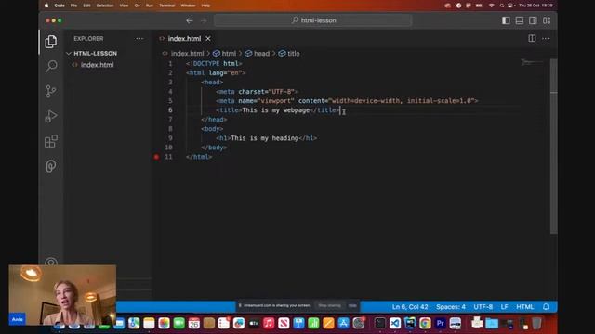Toggle the primary side bar visibility
This screenshot has width=595, height=334.
click(x=506, y=20)
